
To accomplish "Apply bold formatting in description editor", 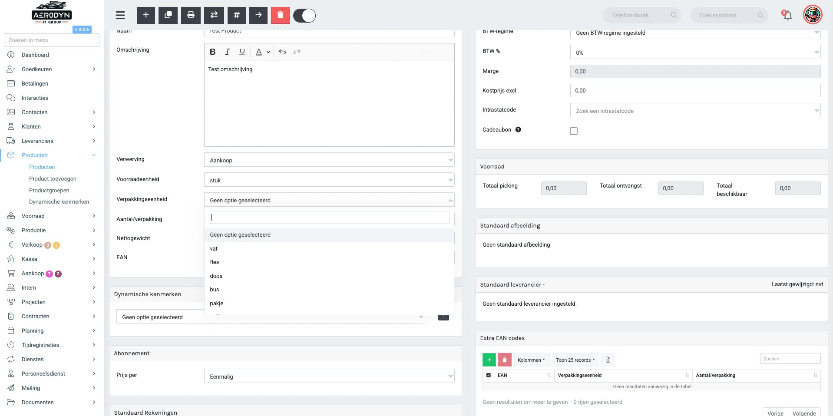I will 213,52.
